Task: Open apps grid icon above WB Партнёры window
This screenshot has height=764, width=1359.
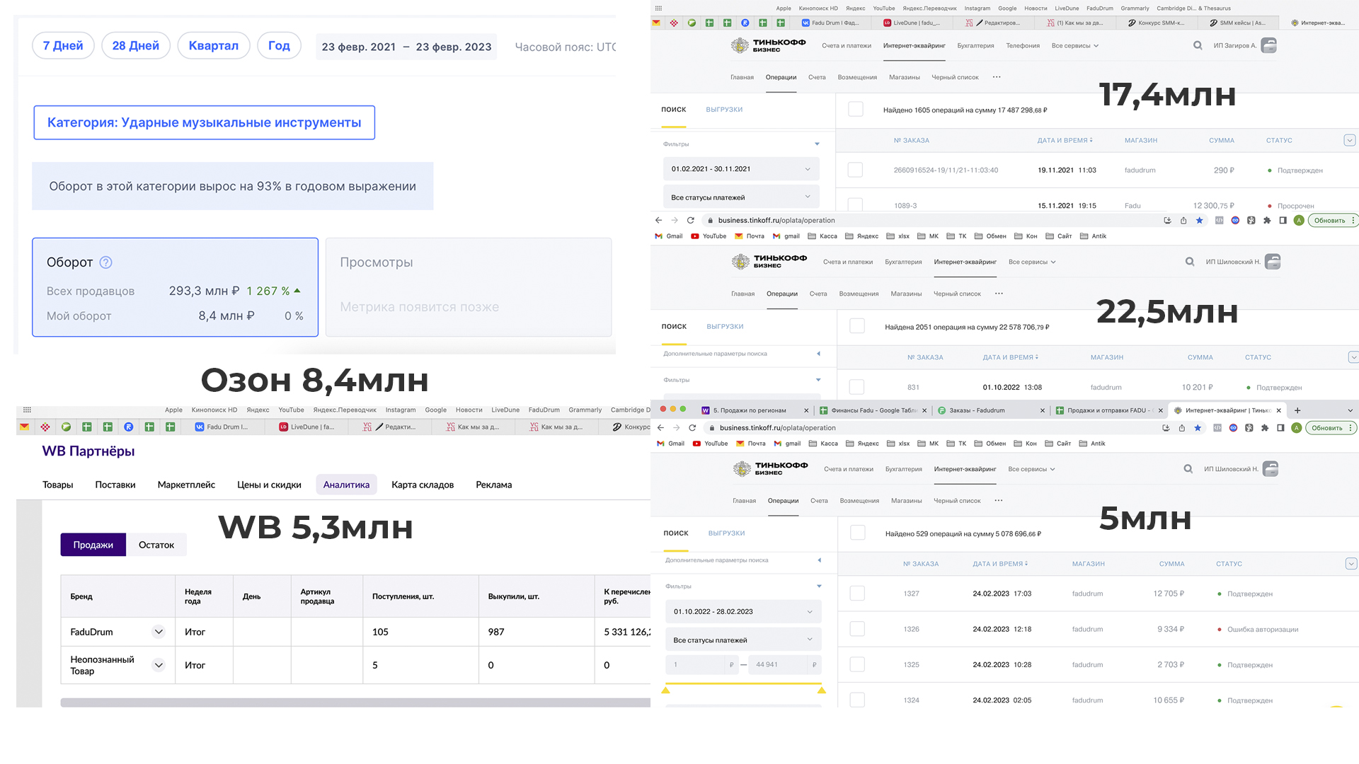Action: click(x=27, y=410)
